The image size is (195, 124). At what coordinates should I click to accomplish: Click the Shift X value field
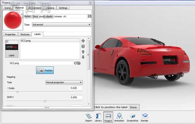[76, 97]
